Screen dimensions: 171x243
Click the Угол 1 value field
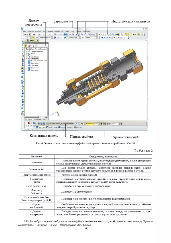point(115,123)
